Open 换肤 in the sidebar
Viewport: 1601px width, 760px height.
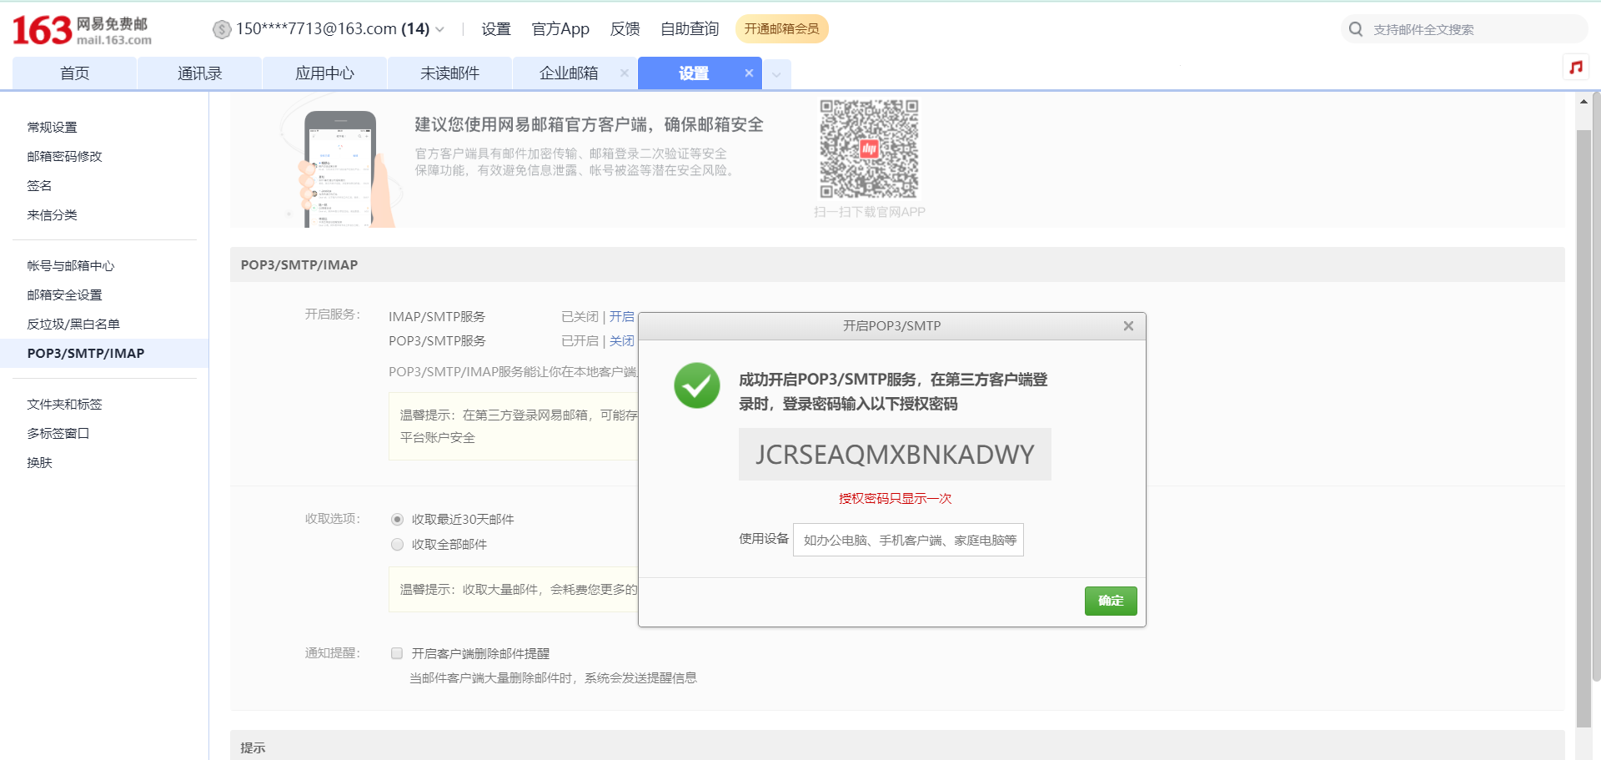click(x=40, y=463)
